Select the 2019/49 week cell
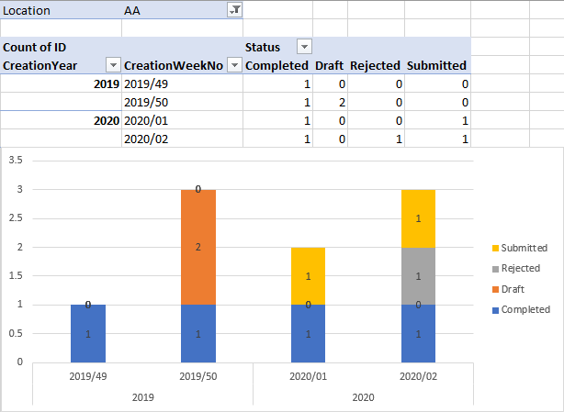 (x=183, y=84)
